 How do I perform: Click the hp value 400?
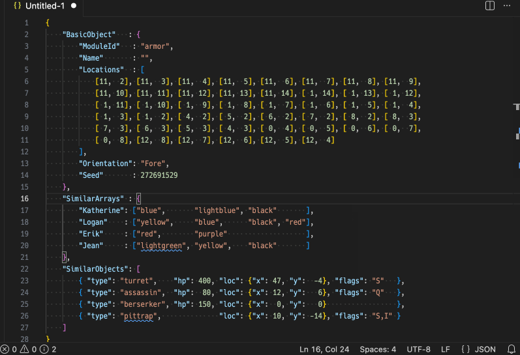[x=205, y=281]
